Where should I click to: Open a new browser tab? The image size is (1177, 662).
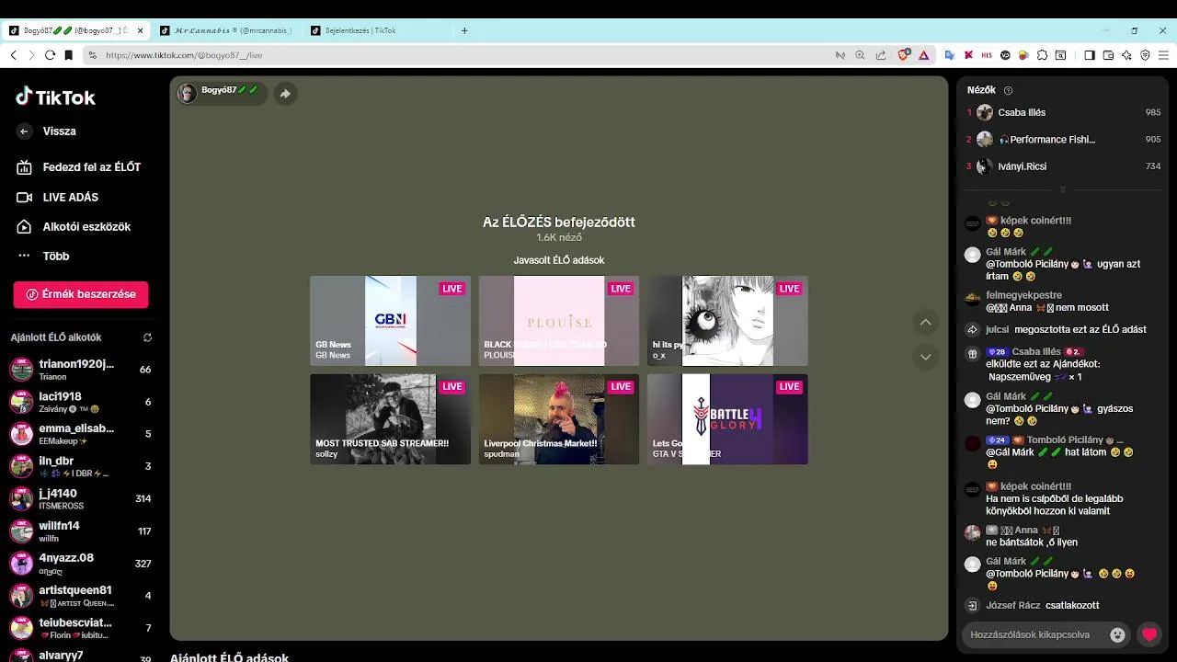point(464,30)
